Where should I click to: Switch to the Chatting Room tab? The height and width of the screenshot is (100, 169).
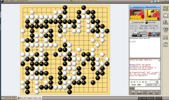tap(9, 98)
